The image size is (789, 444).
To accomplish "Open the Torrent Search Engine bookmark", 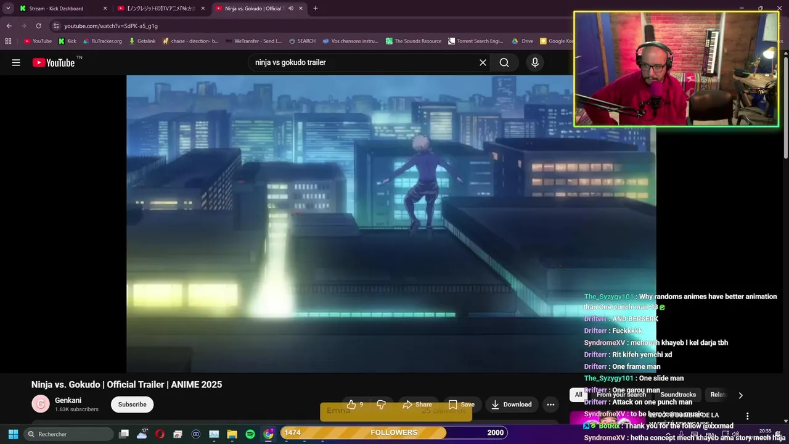I will [476, 41].
